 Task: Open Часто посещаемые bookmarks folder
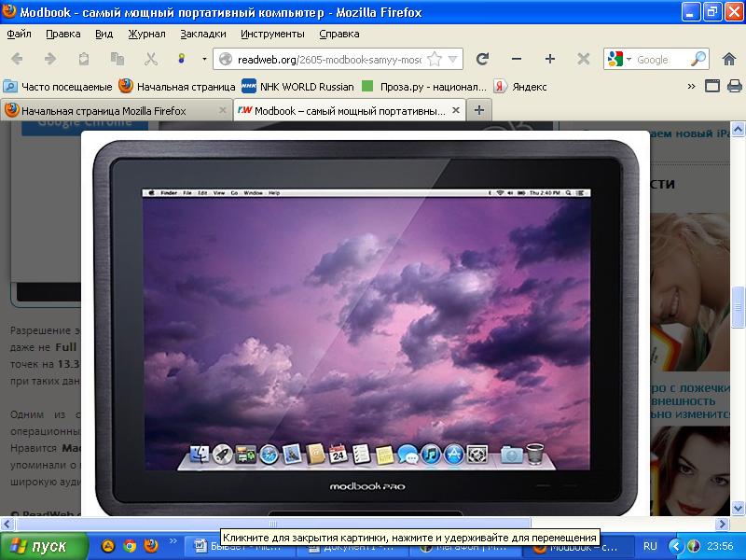click(x=58, y=87)
